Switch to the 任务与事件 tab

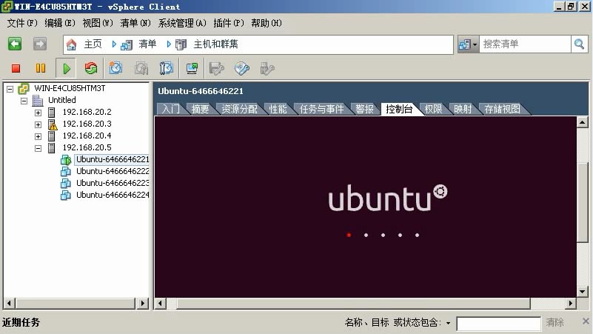click(321, 109)
